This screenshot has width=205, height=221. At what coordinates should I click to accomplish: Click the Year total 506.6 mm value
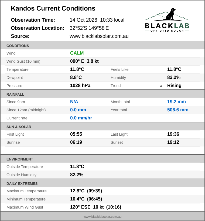click(x=178, y=110)
